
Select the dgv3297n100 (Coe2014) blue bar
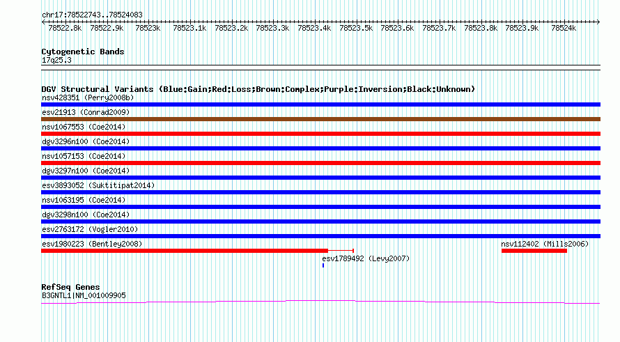coord(320,178)
